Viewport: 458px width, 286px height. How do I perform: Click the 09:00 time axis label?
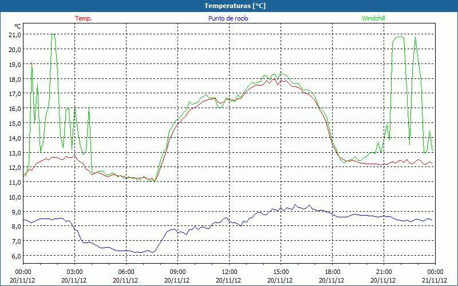(177, 272)
